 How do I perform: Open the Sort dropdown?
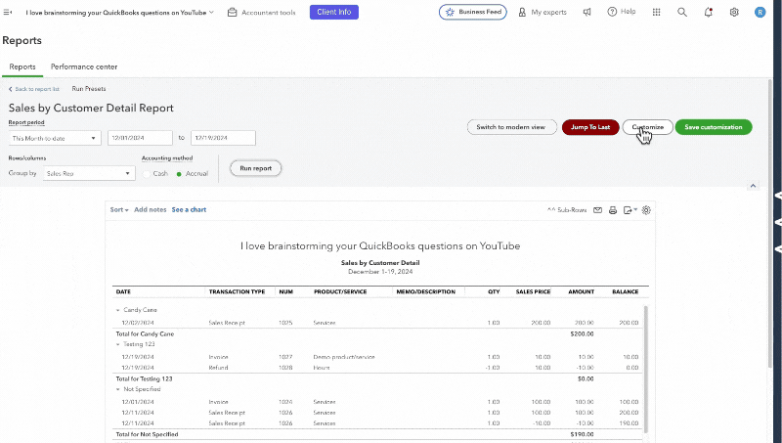[119, 209]
